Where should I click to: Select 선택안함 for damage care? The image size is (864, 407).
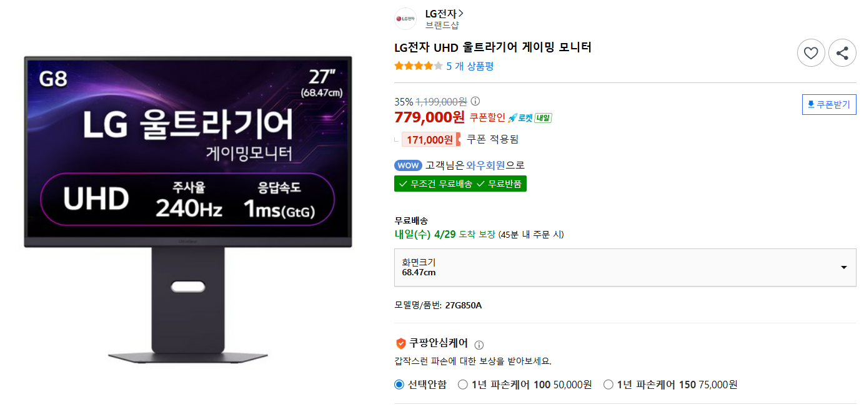[398, 385]
